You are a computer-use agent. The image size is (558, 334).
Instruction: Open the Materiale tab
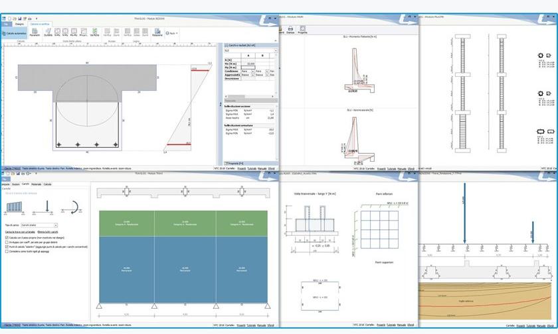[36, 184]
